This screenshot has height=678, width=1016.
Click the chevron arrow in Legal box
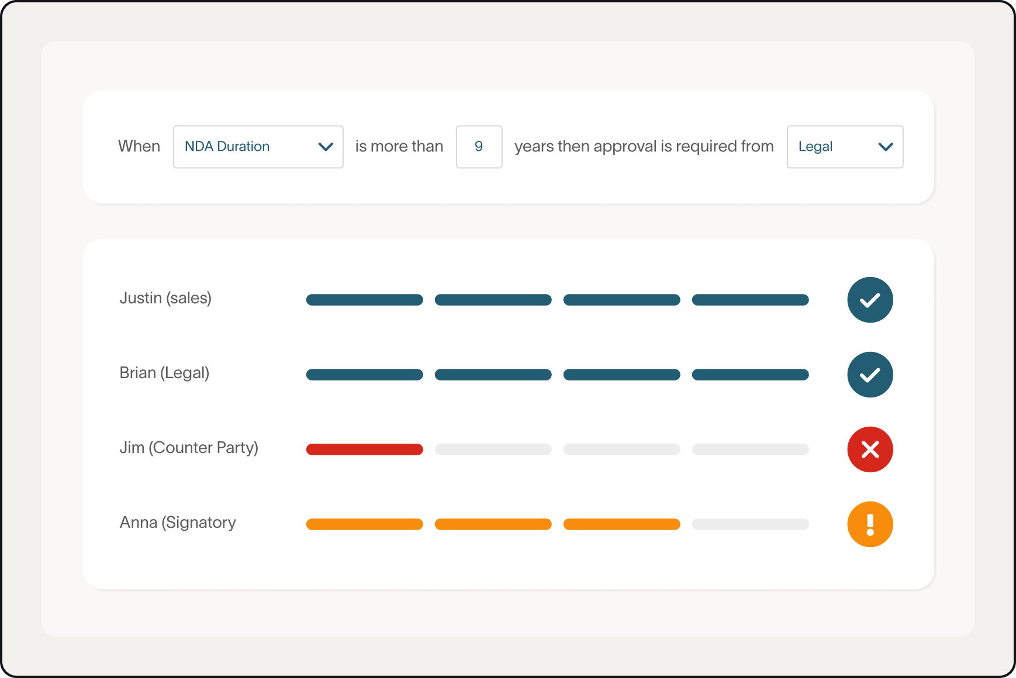[886, 147]
